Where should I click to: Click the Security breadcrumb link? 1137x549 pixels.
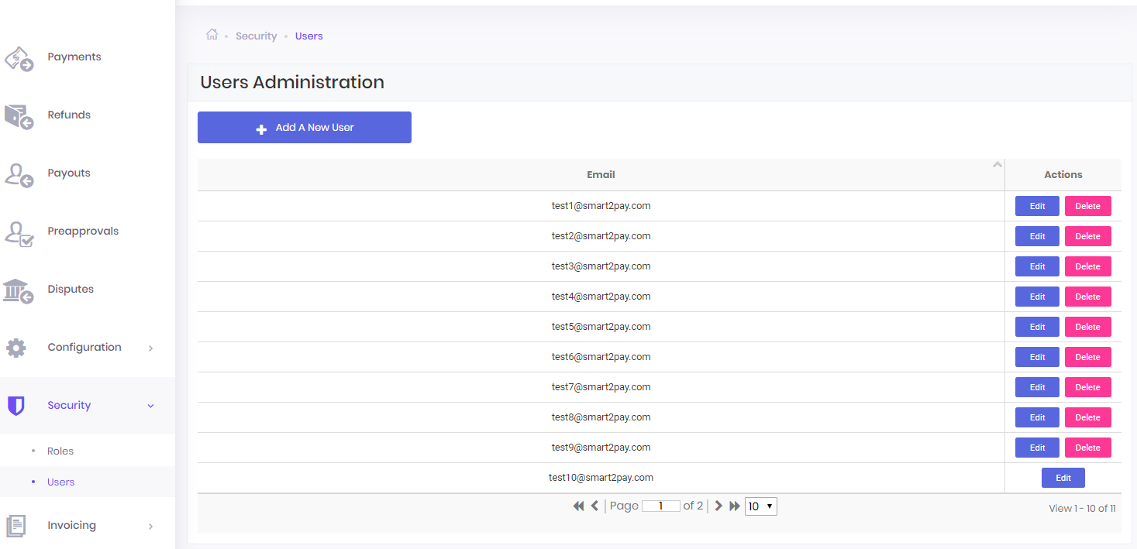coord(256,36)
